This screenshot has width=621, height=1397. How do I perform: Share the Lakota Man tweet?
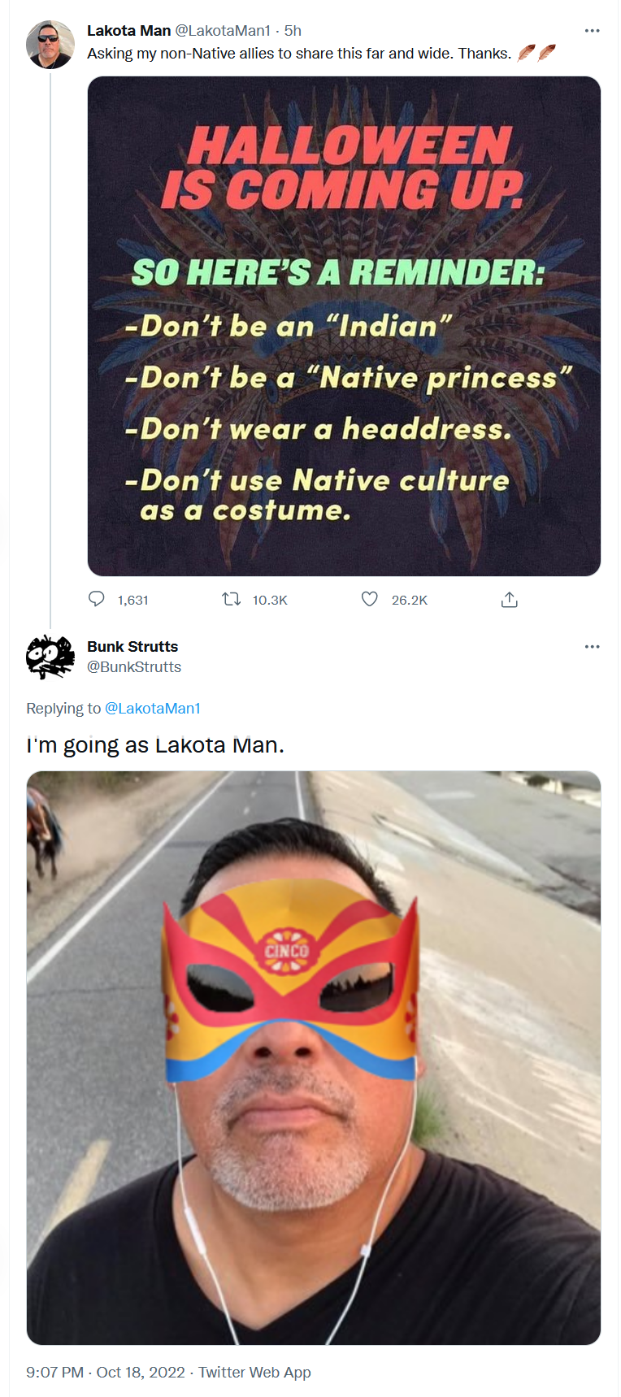pos(510,600)
